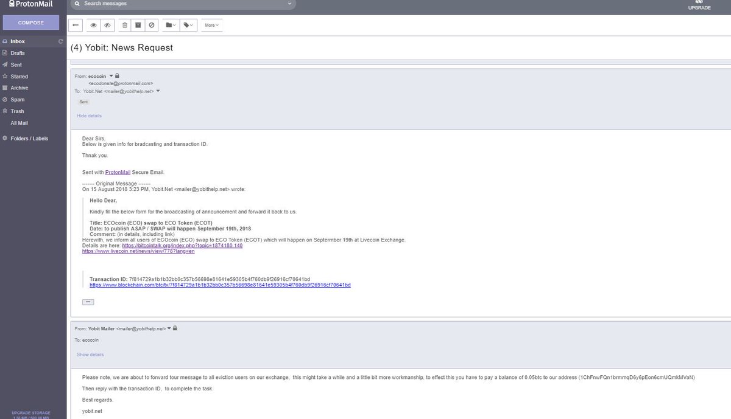Click lock icon beside Yobit Mailer
731x419 pixels.
click(x=175, y=328)
